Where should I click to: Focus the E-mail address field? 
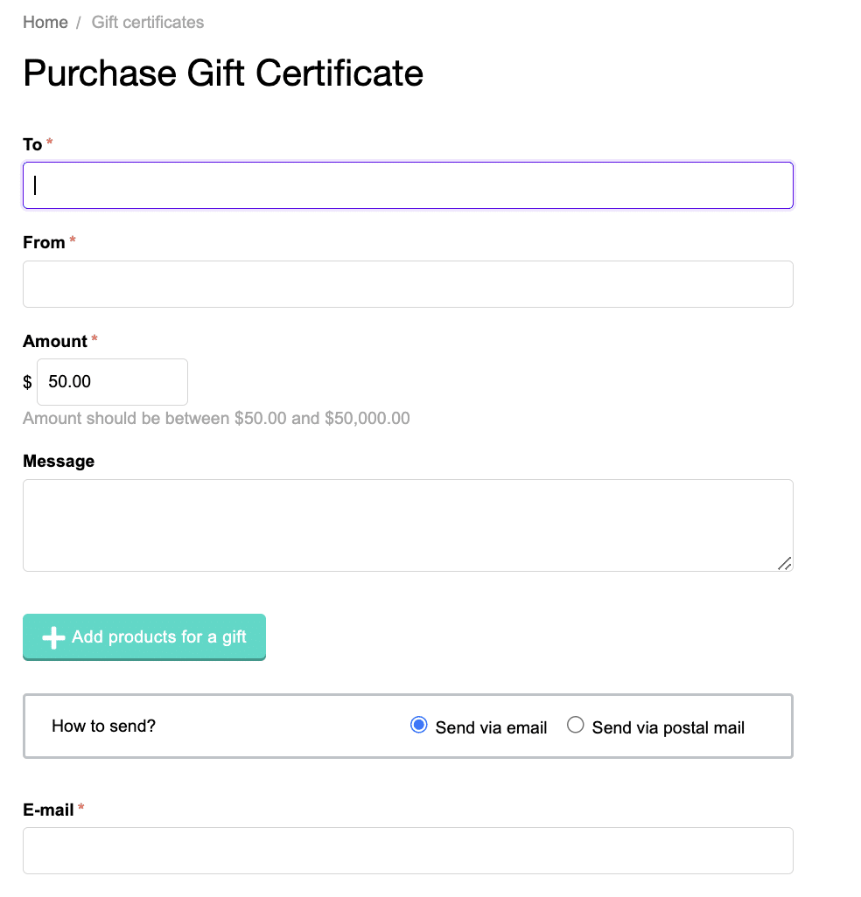[408, 851]
